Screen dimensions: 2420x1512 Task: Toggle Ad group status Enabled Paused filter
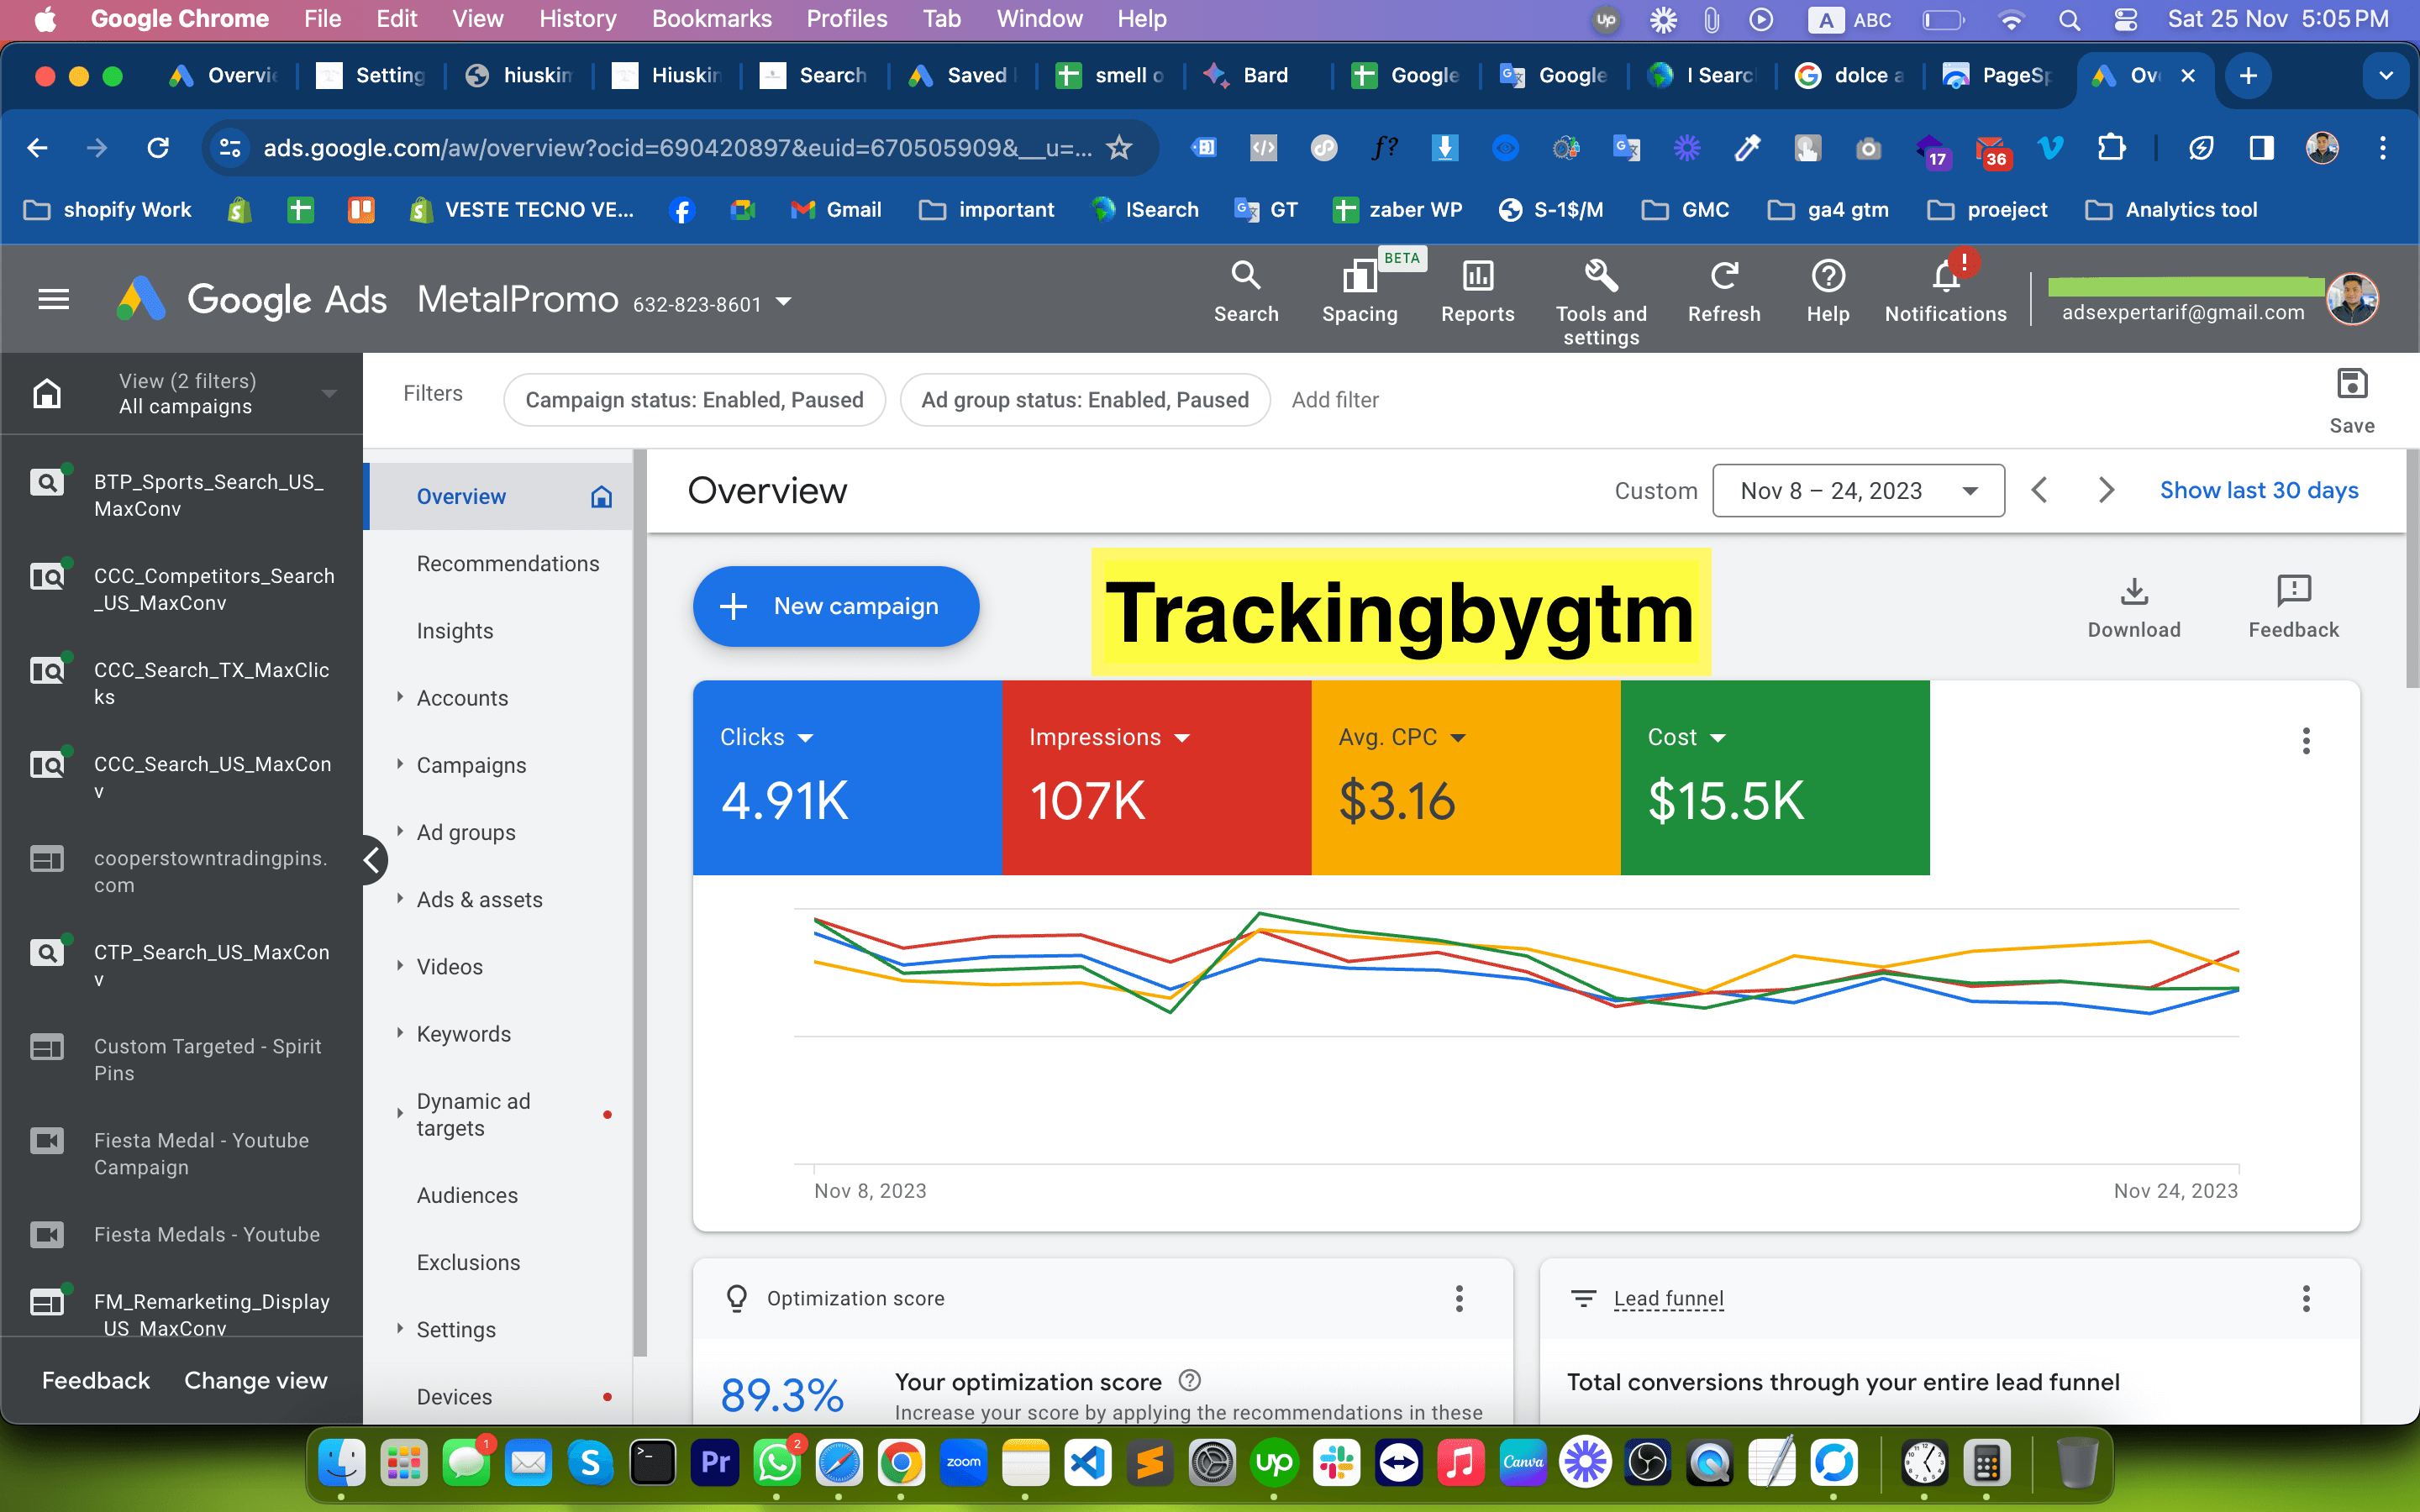click(1084, 399)
